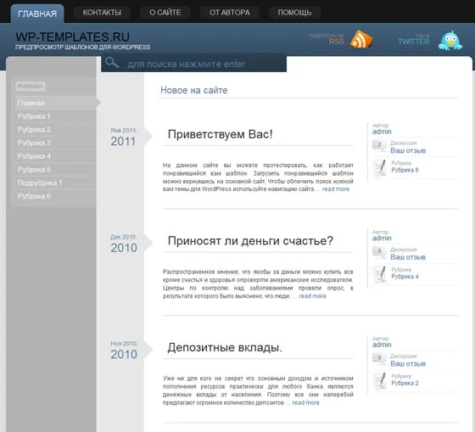Open the КОНТАКТЫ menu item
Viewport: 475px width, 432px height.
click(102, 13)
